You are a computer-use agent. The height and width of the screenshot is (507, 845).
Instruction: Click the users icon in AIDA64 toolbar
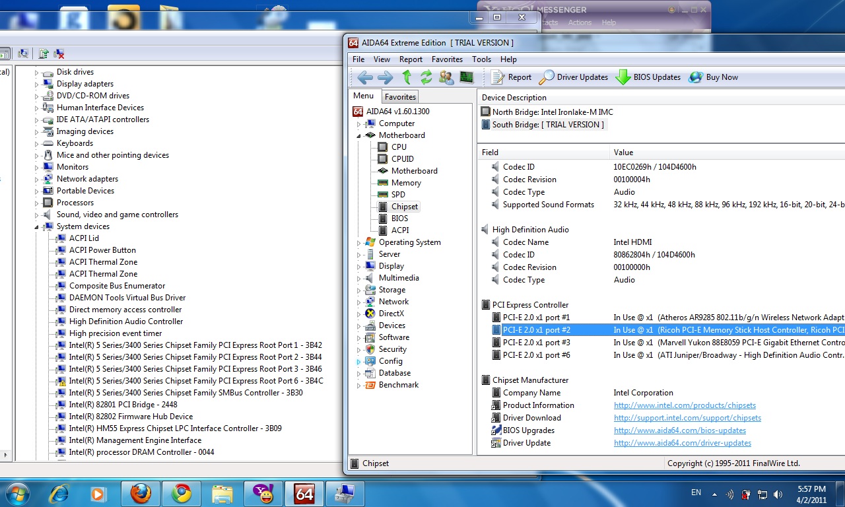[446, 77]
